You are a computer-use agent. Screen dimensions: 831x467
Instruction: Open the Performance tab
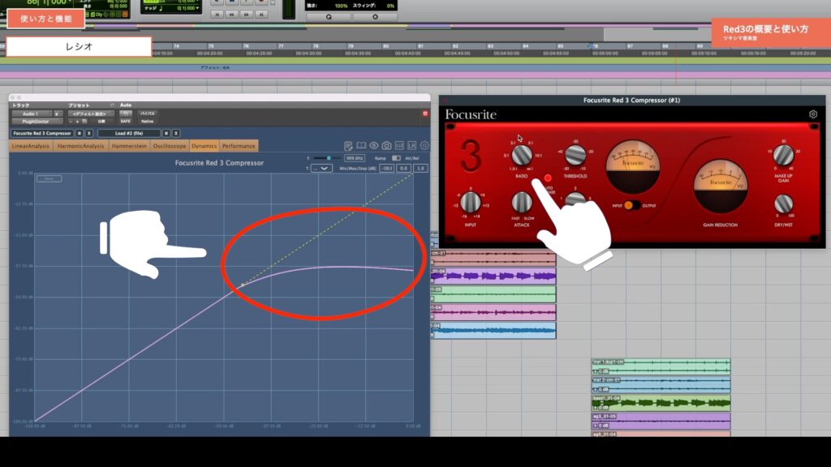239,146
